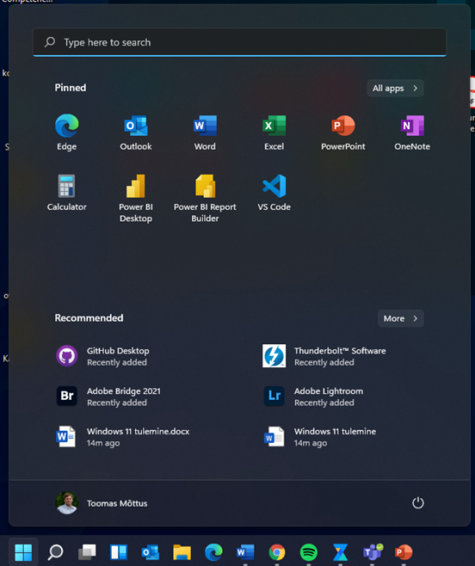The width and height of the screenshot is (475, 566).
Task: Open taskbar Search magnifier
Action: [x=55, y=552]
